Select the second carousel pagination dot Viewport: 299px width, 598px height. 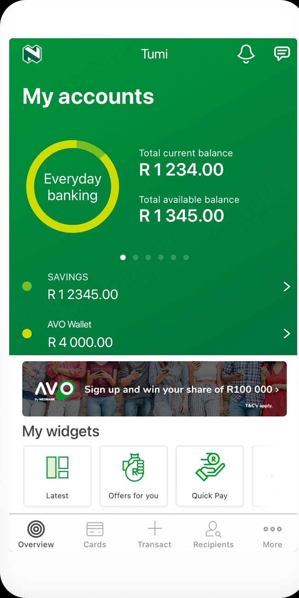coord(135,257)
